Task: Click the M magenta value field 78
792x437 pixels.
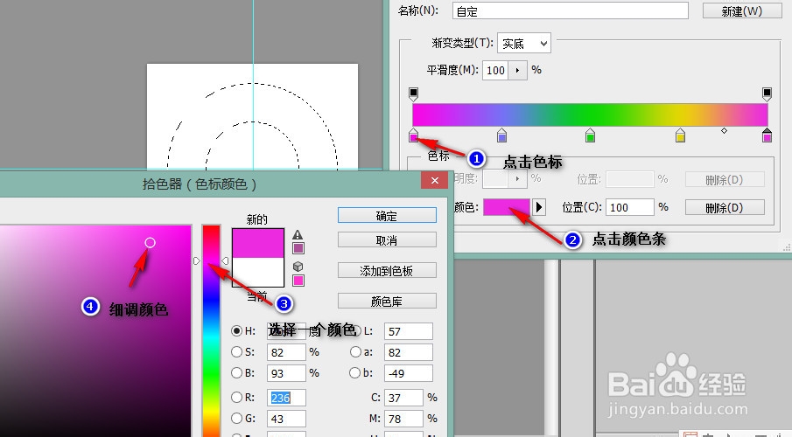Action: tap(403, 419)
